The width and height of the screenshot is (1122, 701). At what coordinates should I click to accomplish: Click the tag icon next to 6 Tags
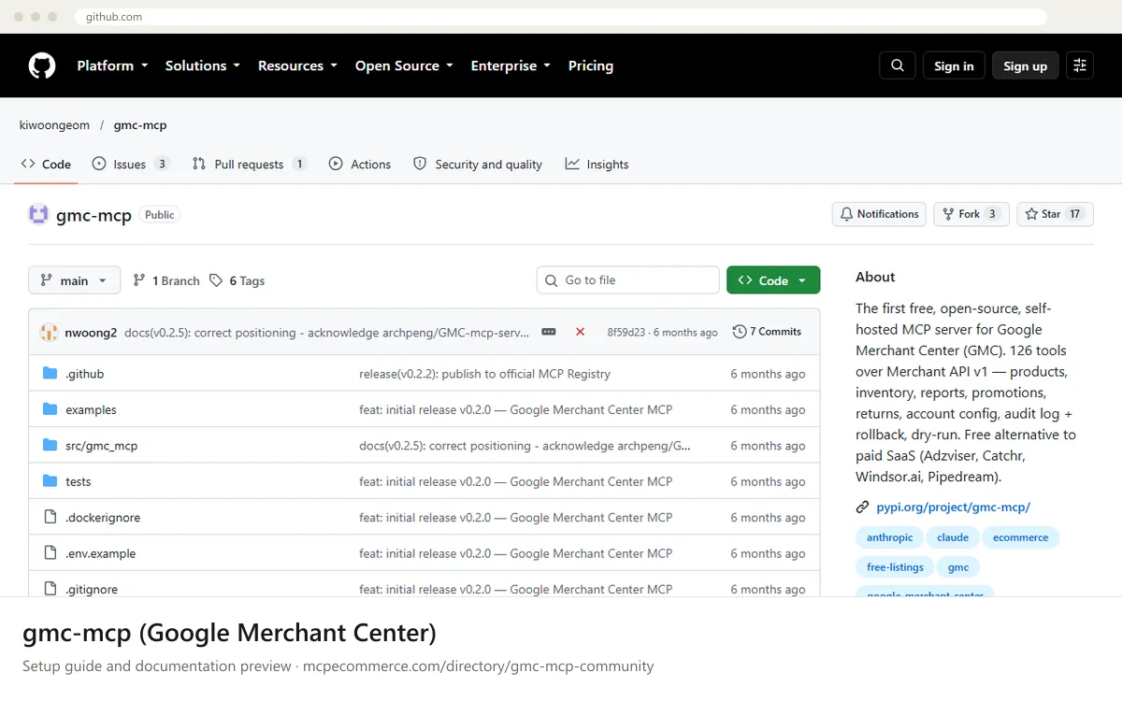coord(216,280)
